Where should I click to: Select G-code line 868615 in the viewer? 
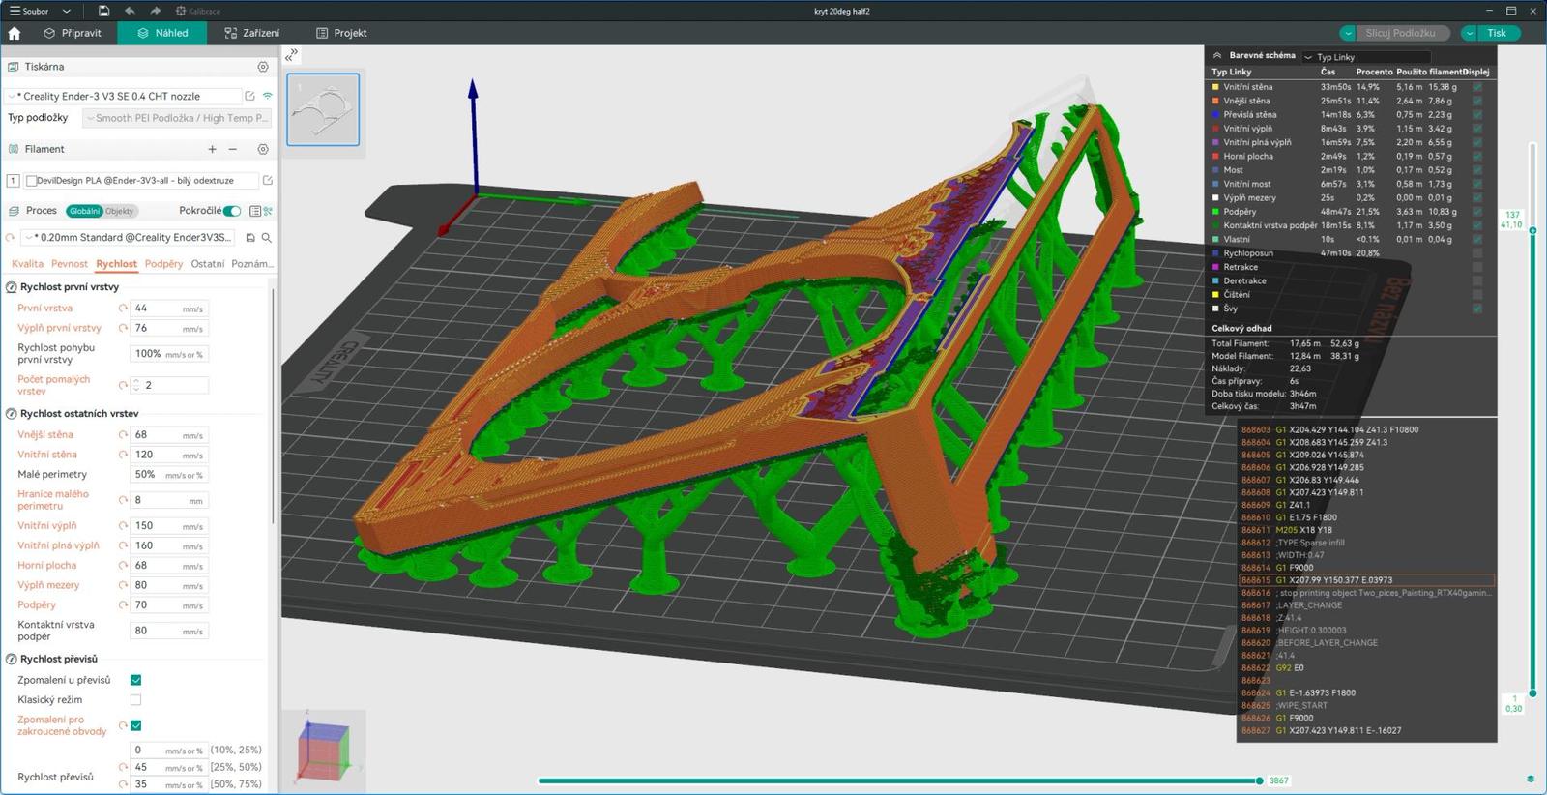pos(1366,580)
